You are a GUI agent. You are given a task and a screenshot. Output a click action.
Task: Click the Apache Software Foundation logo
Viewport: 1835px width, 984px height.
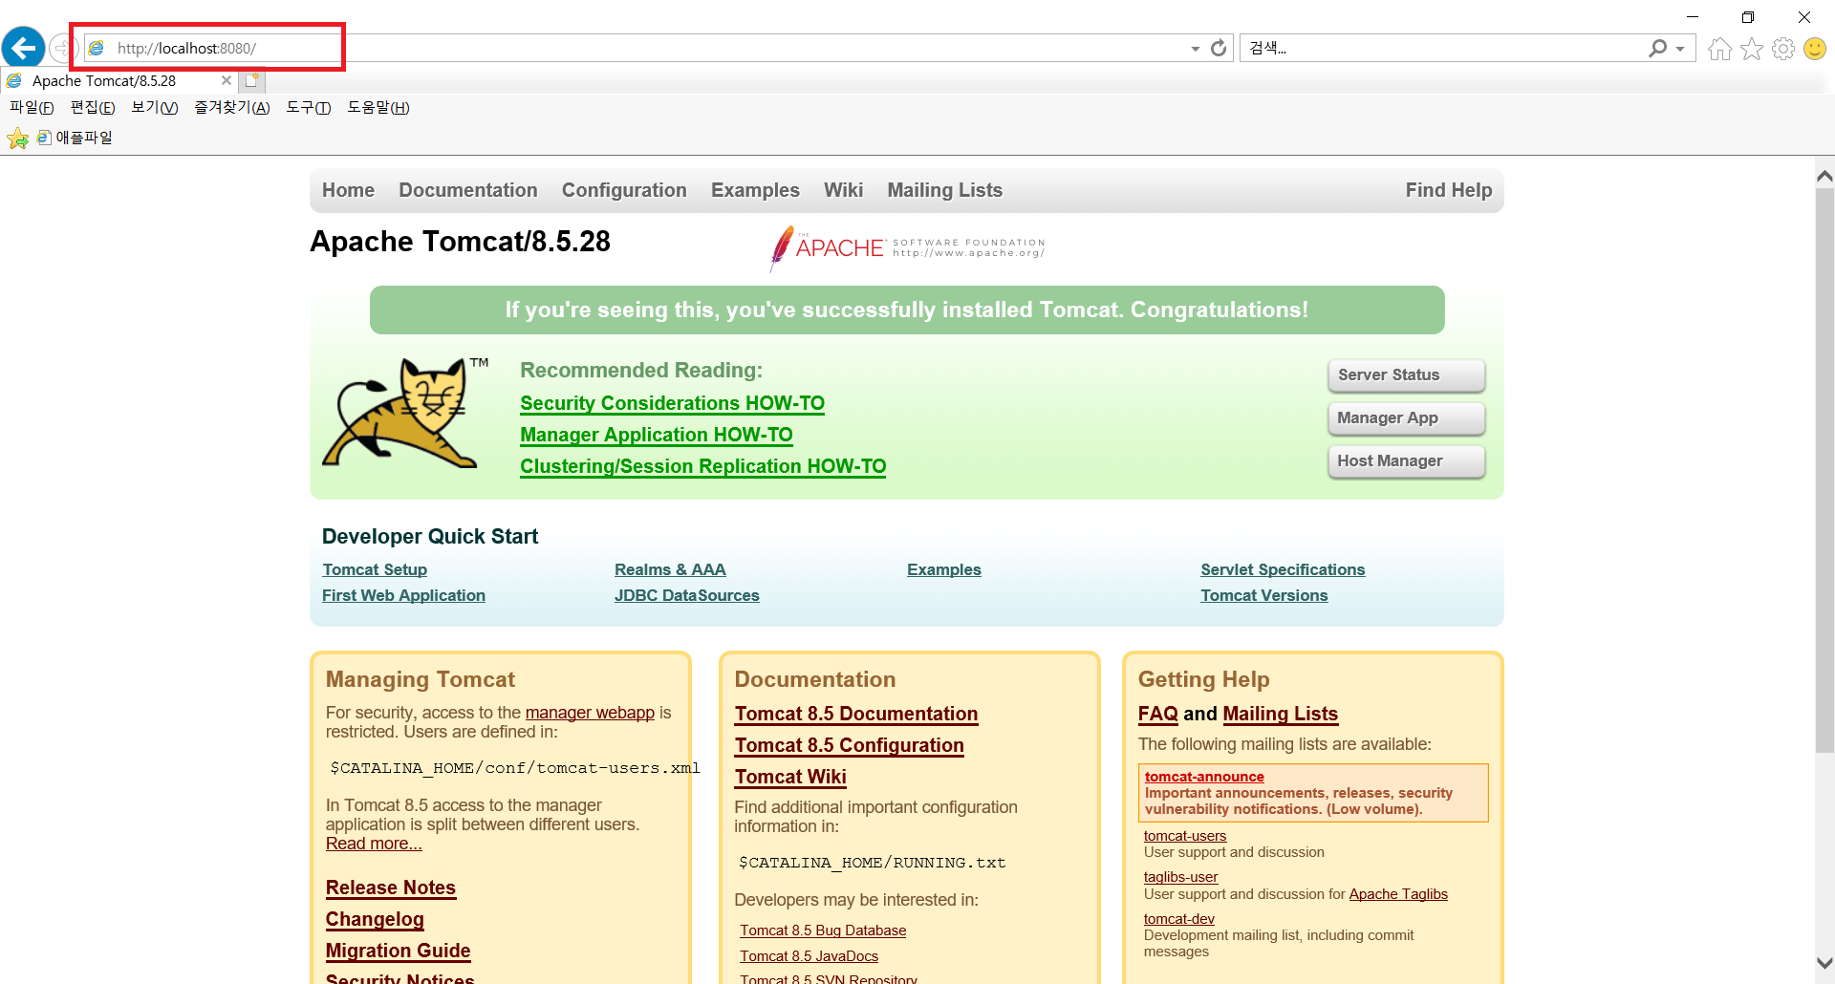tap(907, 247)
